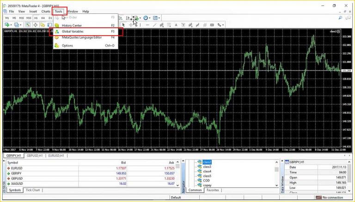Click the Global Variables menu icon
The height and width of the screenshot is (202, 355).
coord(57,31)
